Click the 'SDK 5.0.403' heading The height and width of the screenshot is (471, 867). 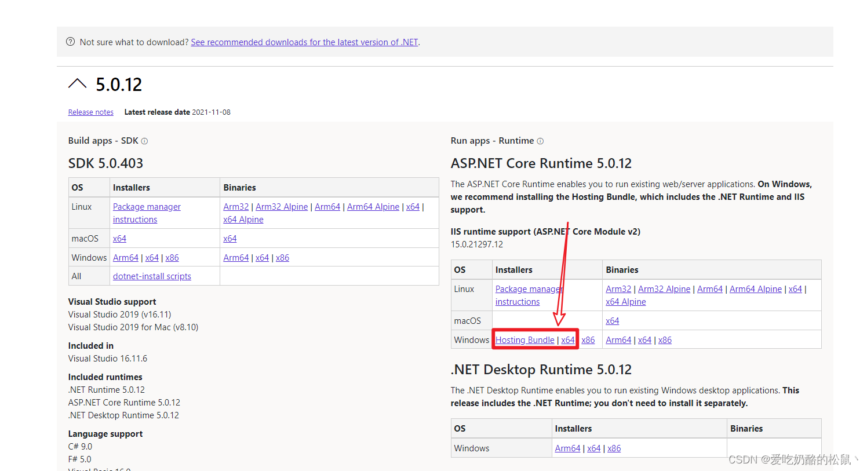coord(105,163)
